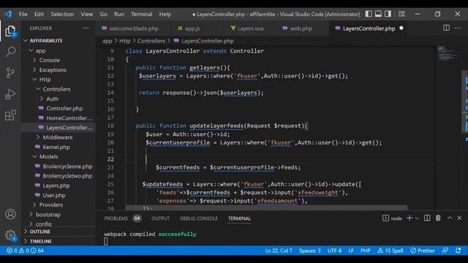Split the editor to the right
468x263 pixels.
click(446, 28)
